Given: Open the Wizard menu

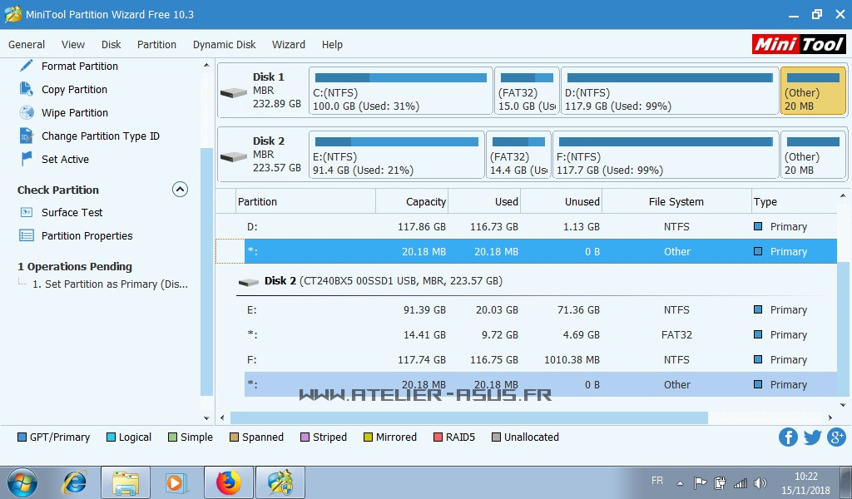Looking at the screenshot, I should point(289,45).
